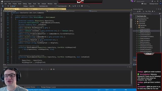Expand the Dependencies node
Screen dimensions: 162x91
(x=136, y=20)
